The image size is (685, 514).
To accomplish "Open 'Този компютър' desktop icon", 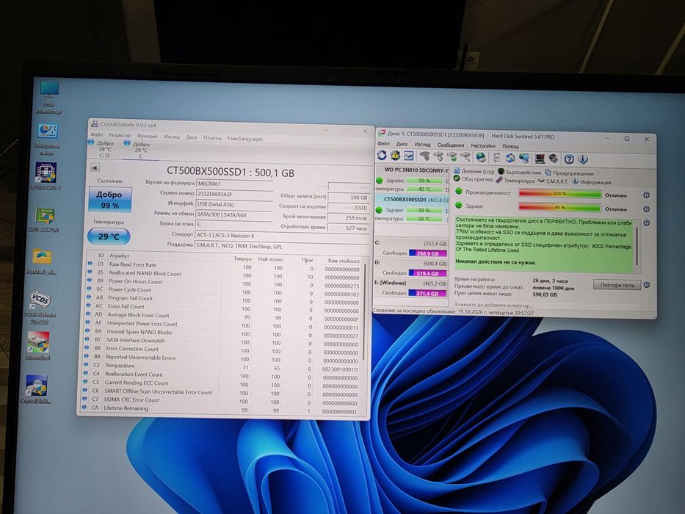I will [48, 98].
